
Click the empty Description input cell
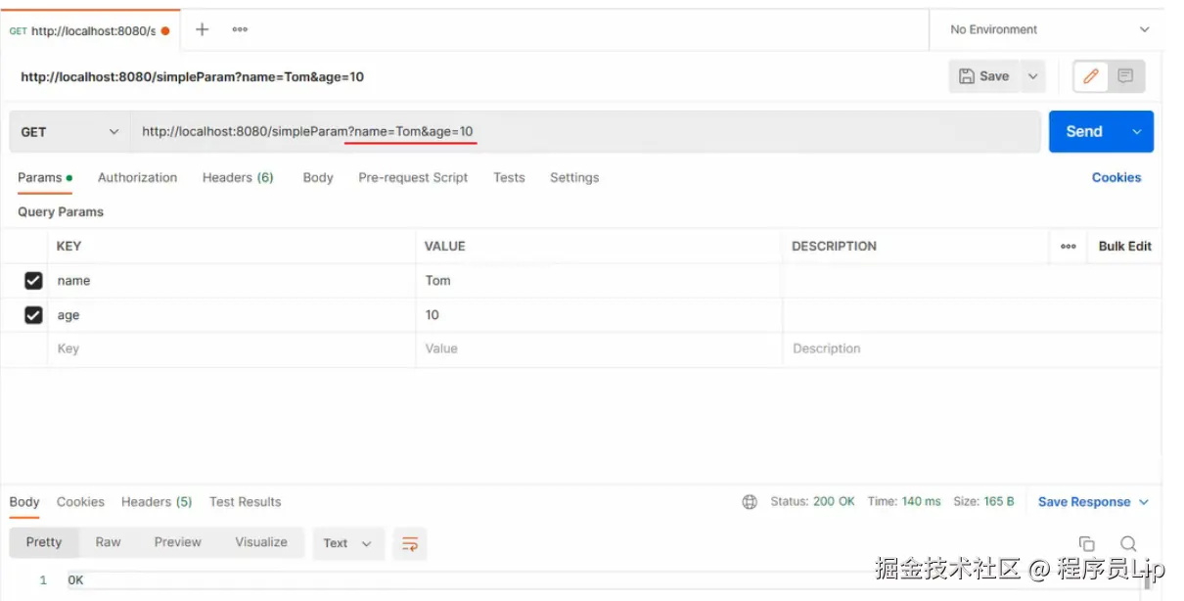(x=972, y=349)
